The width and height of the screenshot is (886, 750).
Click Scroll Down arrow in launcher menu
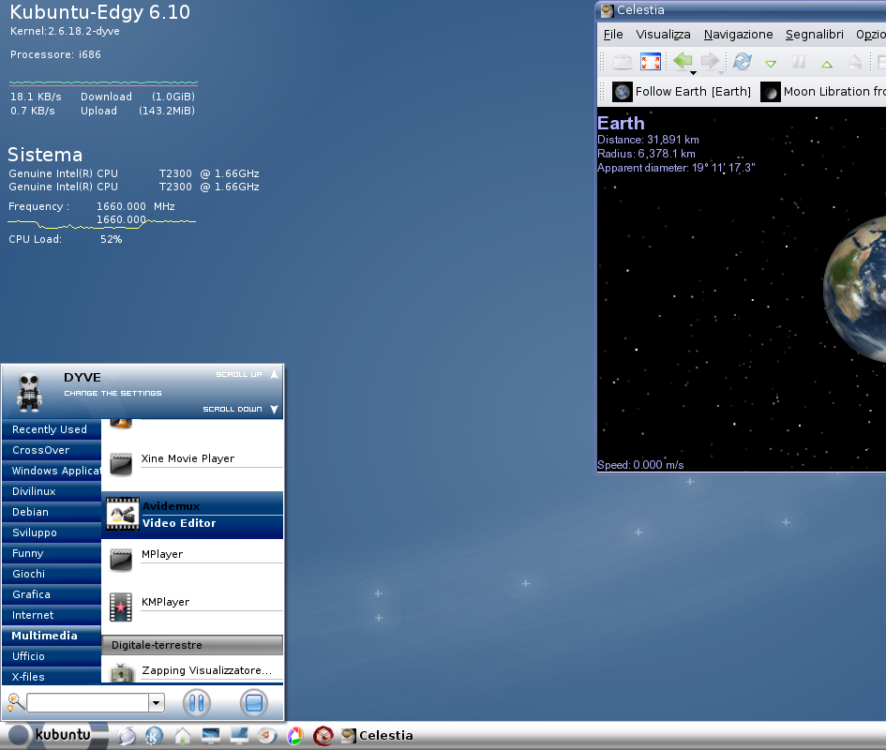click(274, 409)
